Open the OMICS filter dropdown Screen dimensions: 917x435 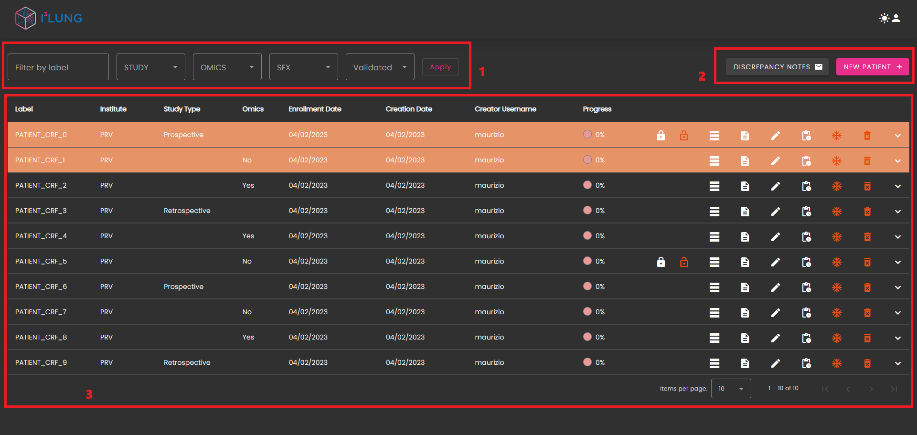pyautogui.click(x=227, y=67)
